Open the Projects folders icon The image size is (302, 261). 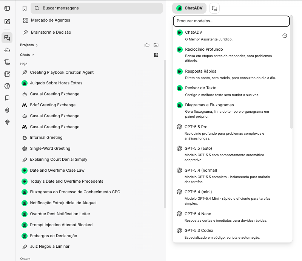pyautogui.click(x=147, y=45)
